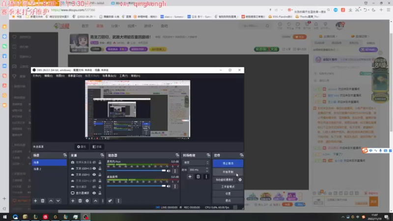Enable 工作室模式 studio mode button
Screen dimensions: 393x221
(x=228, y=187)
